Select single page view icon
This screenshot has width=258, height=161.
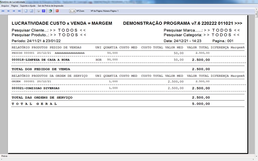(26, 11)
